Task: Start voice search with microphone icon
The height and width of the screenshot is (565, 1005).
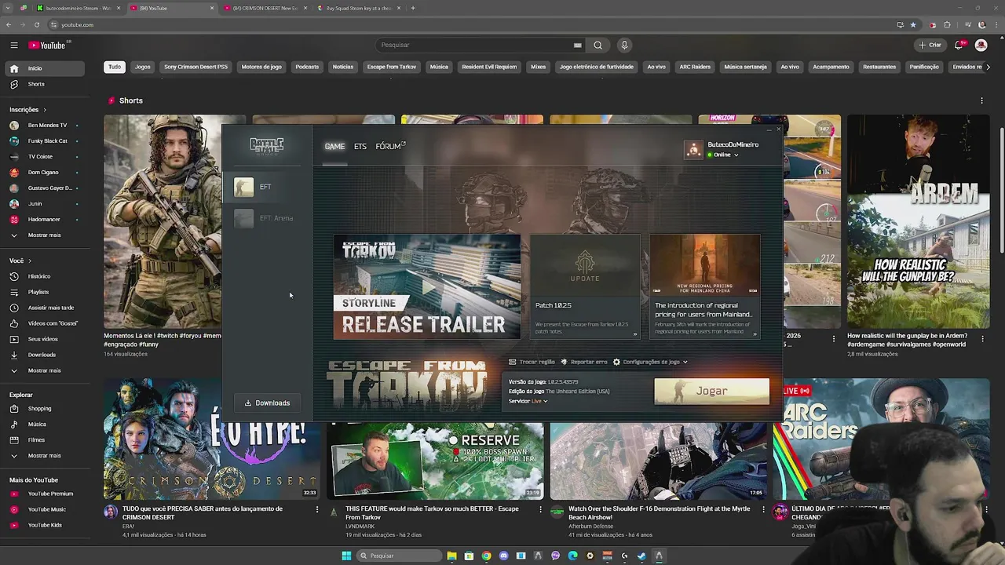Action: point(624,45)
